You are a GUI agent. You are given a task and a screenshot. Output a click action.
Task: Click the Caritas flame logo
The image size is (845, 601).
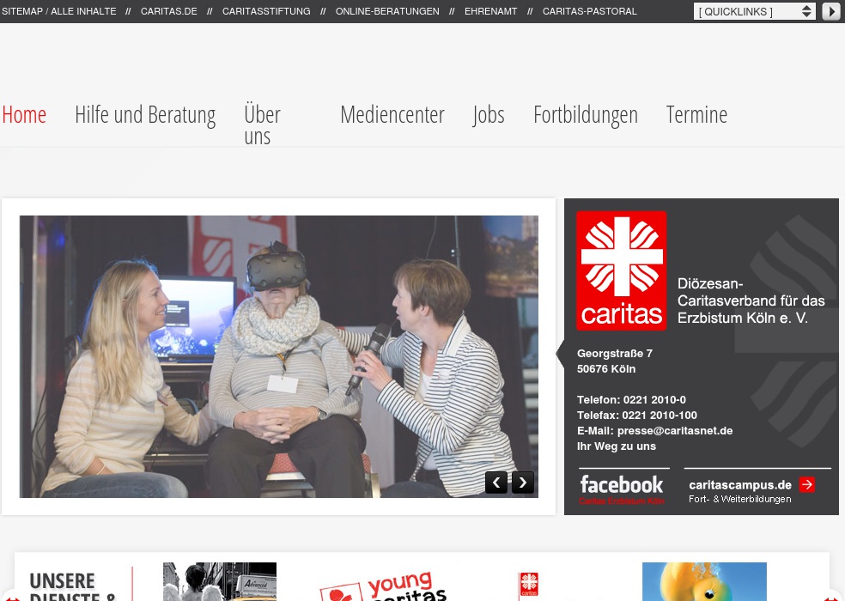[620, 270]
